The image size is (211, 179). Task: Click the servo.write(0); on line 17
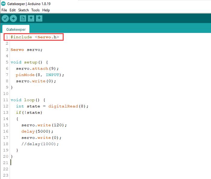41,138
